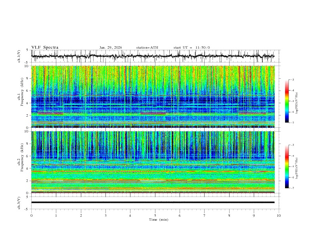Click the '-3' label on ch.1 colorbar
This screenshot has width=314, height=242.
pos(292,79)
